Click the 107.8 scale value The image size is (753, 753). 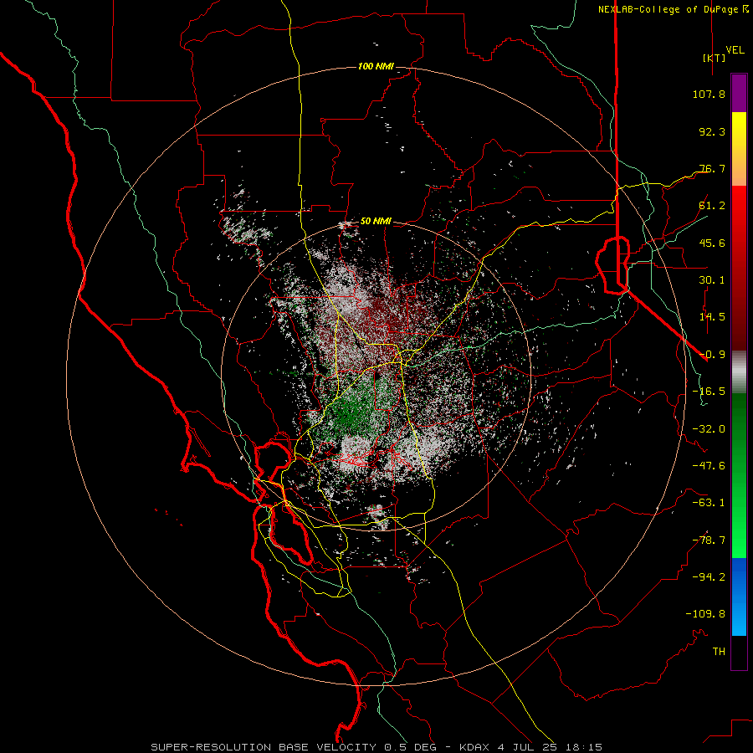click(709, 94)
